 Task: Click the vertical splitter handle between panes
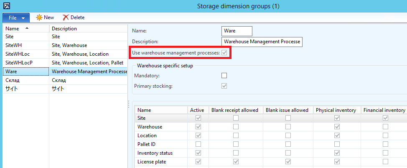click(128, 104)
